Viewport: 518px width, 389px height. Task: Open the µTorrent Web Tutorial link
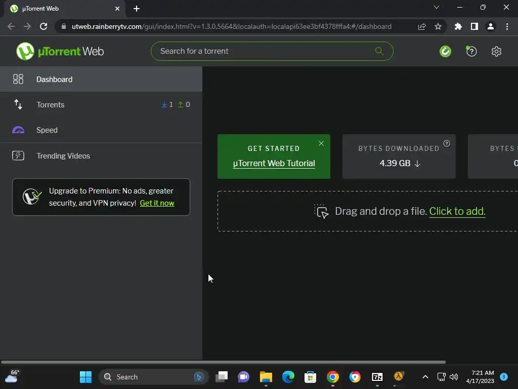[x=274, y=164]
